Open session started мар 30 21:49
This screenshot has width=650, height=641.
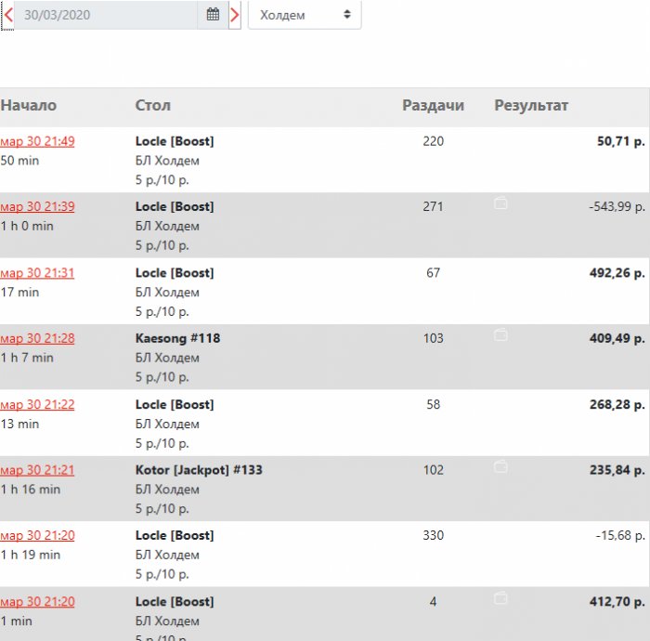point(37,141)
